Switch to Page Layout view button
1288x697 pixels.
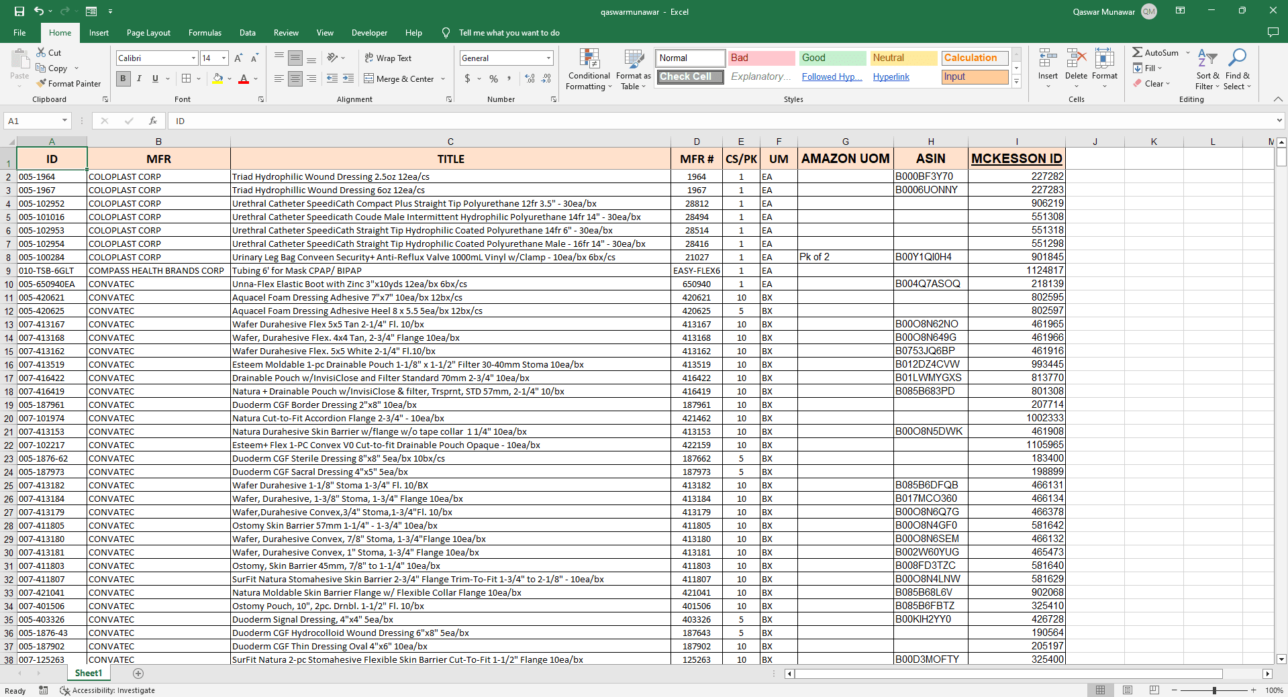tap(1128, 690)
